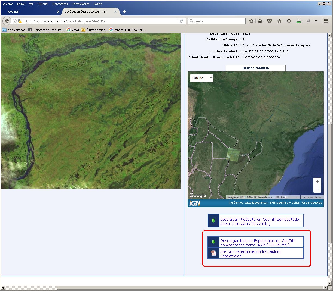Open the Archivo menu
The image size is (333, 291).
(x=8, y=4)
